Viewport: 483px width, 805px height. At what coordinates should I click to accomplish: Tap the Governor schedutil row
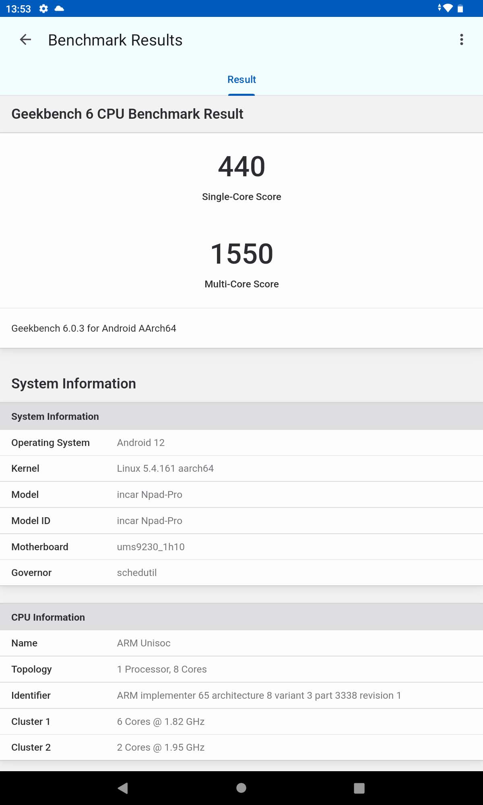[x=242, y=573]
